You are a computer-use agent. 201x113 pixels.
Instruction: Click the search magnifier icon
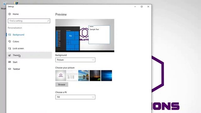(48, 21)
